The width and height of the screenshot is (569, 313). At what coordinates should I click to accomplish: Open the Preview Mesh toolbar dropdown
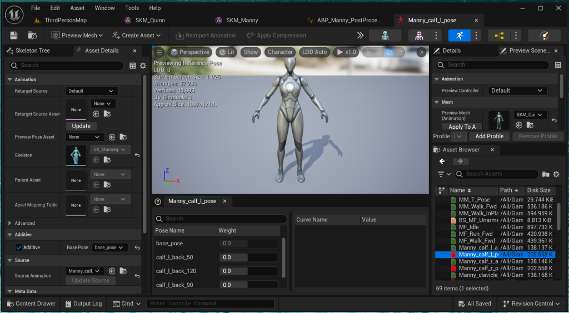[77, 35]
